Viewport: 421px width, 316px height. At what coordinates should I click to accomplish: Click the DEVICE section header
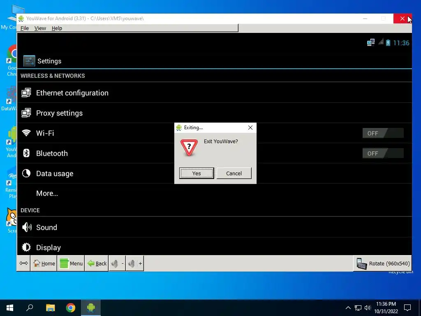click(x=30, y=210)
